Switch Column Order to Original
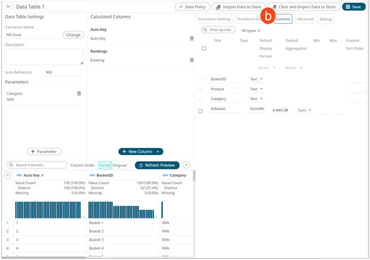Screen dimensions: 370x260 pyautogui.click(x=120, y=165)
